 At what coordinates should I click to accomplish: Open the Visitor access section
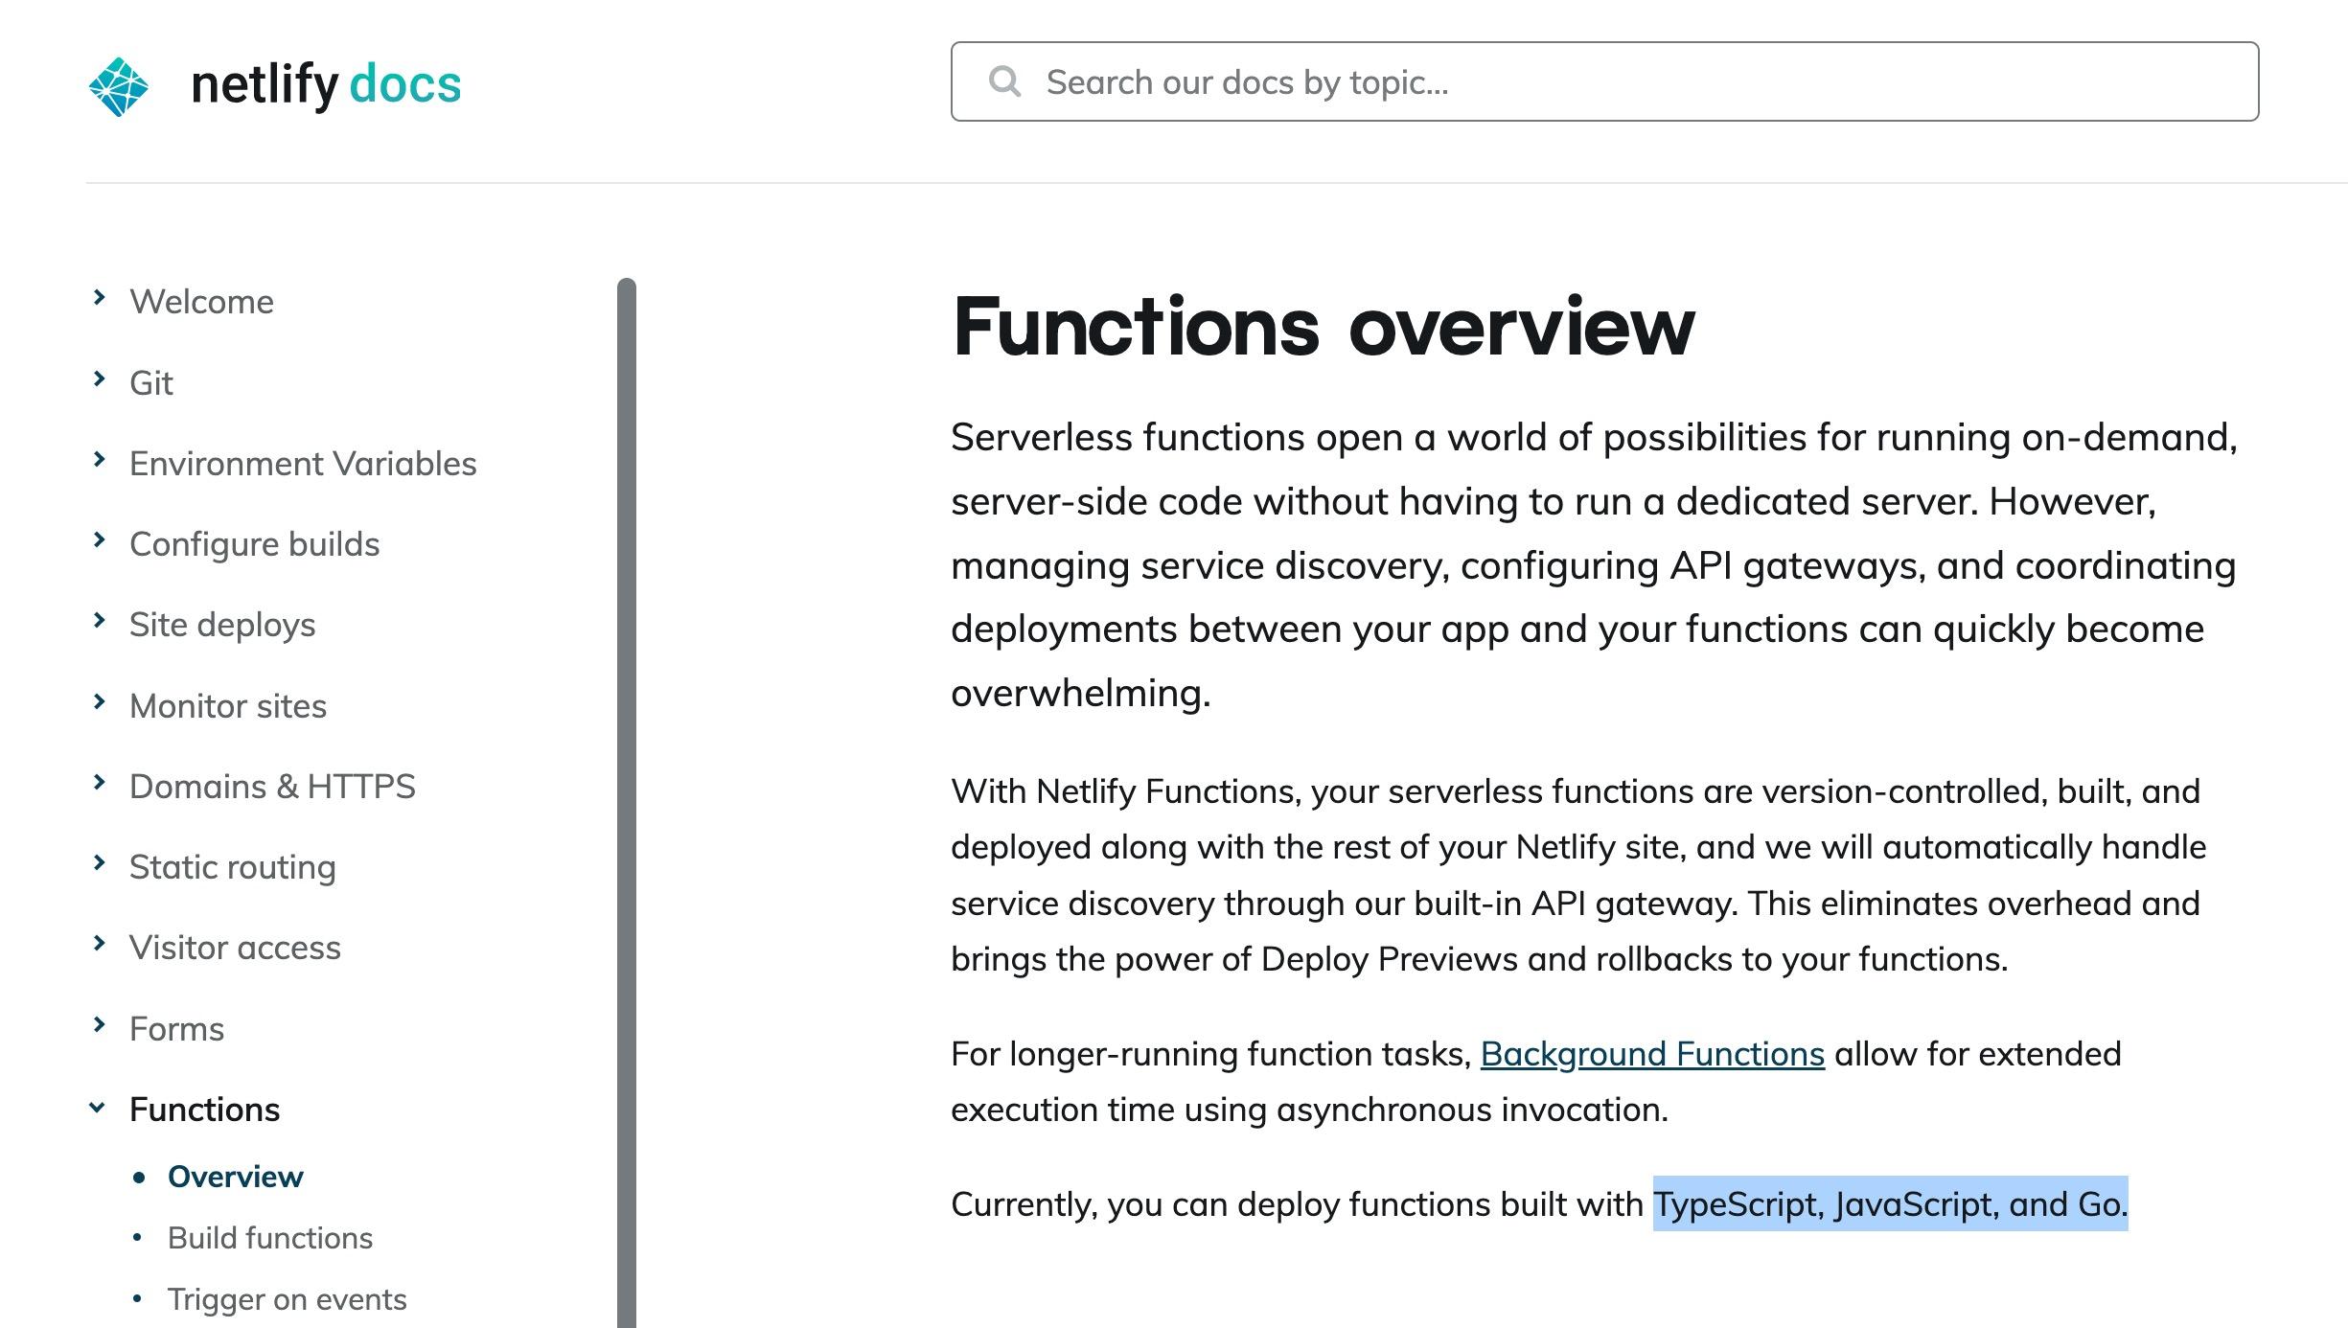pyautogui.click(x=235, y=947)
